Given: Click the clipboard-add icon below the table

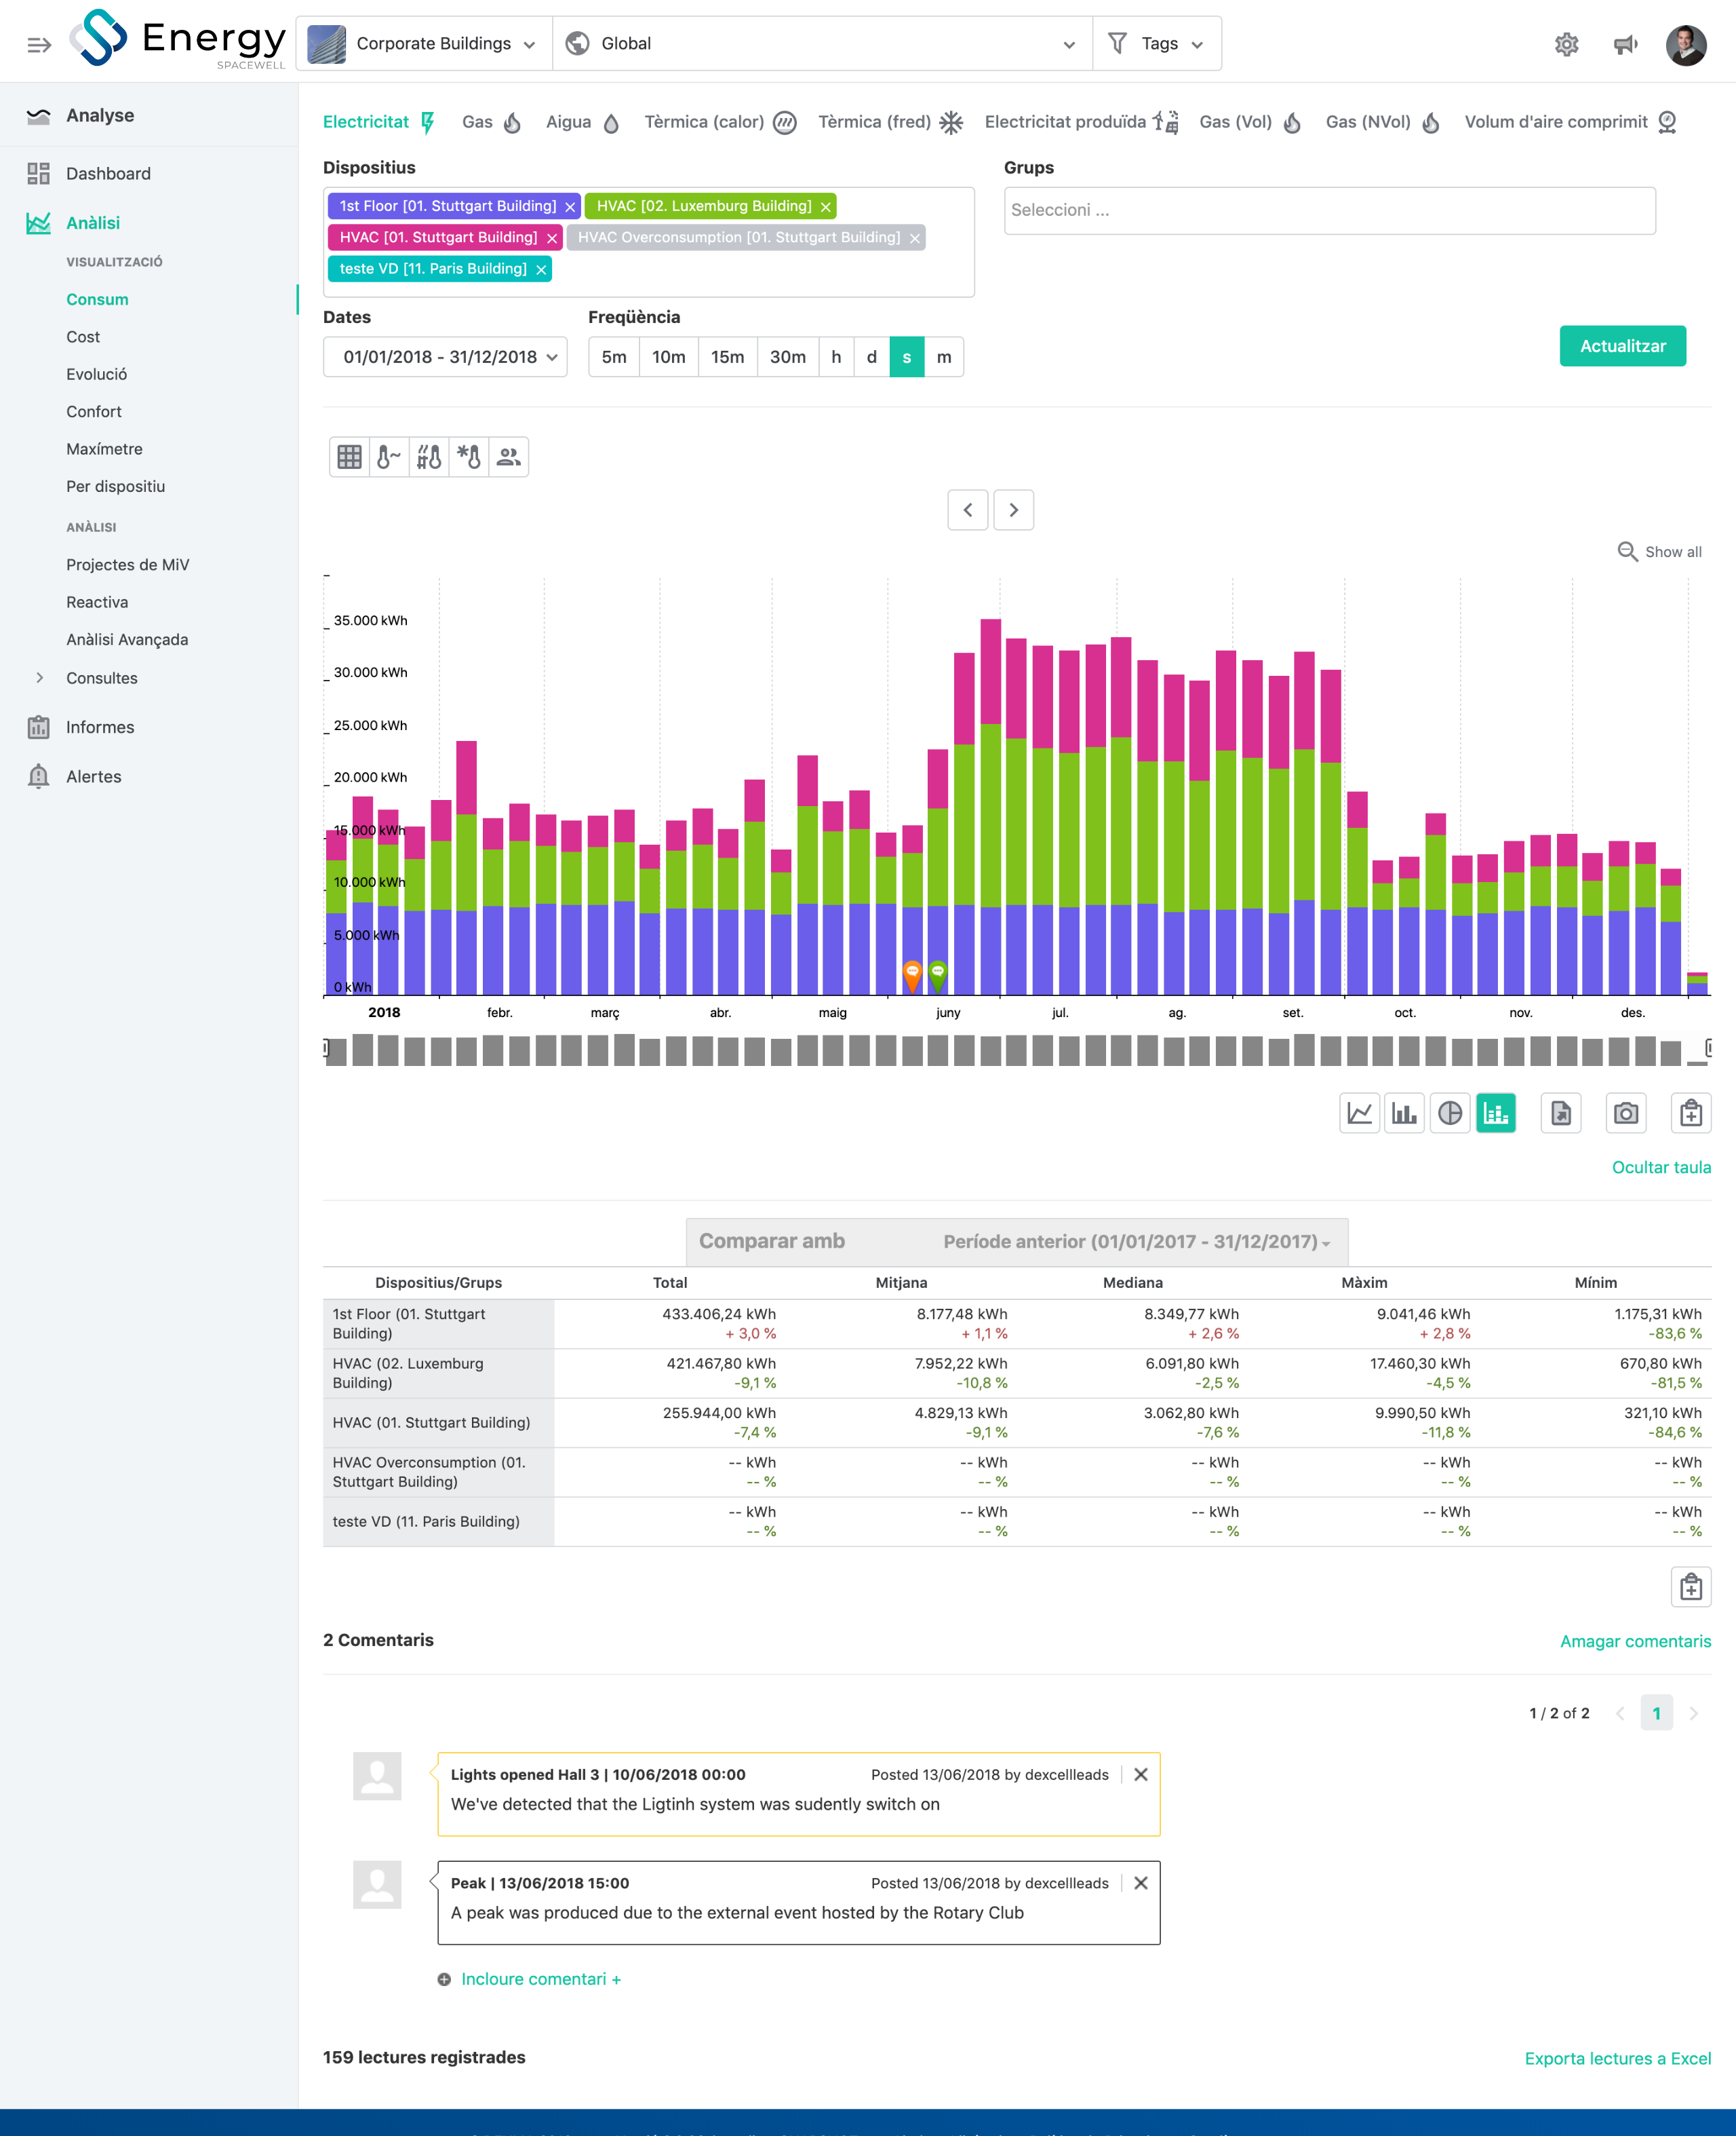Looking at the screenshot, I should click(1690, 1586).
